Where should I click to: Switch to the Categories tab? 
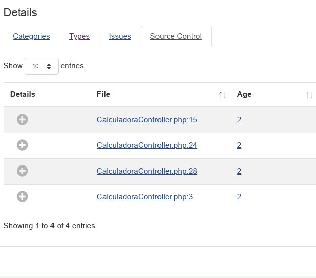(x=31, y=36)
